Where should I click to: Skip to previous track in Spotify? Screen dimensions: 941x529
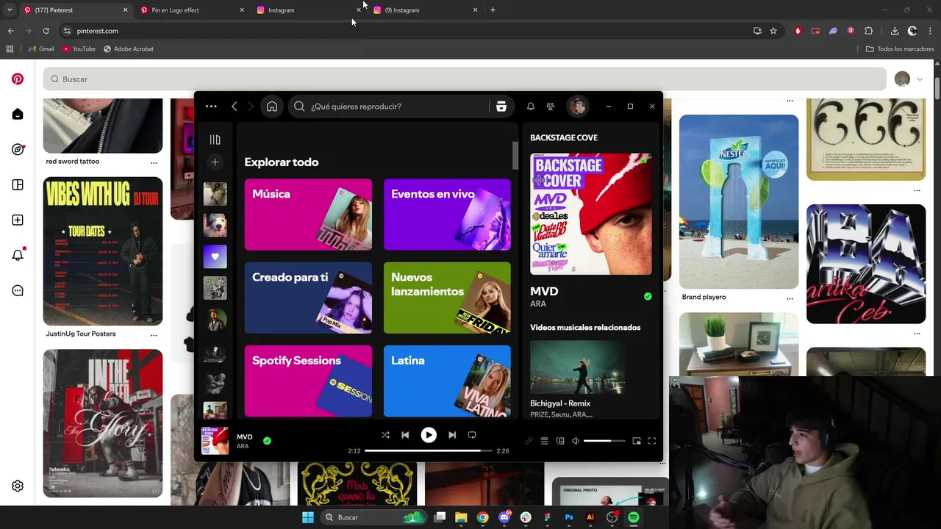[x=405, y=435]
